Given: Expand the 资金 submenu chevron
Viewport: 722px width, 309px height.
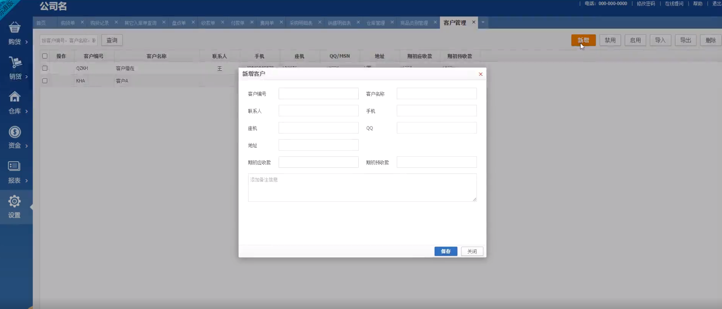Looking at the screenshot, I should point(27,146).
